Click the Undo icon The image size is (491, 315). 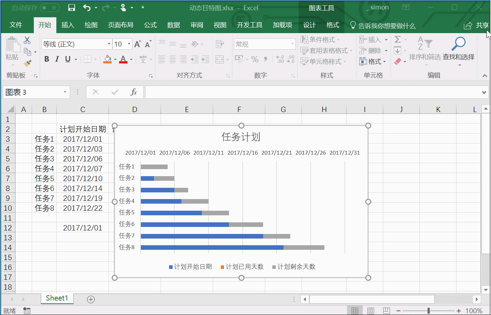[87, 7]
